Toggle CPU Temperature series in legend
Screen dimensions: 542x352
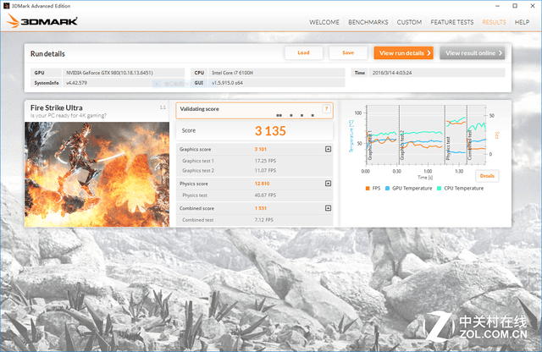pyautogui.click(x=457, y=188)
